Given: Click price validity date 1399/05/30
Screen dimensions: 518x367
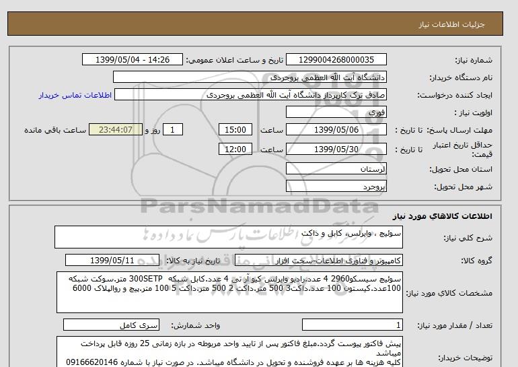Looking at the screenshot, I should (336, 149).
